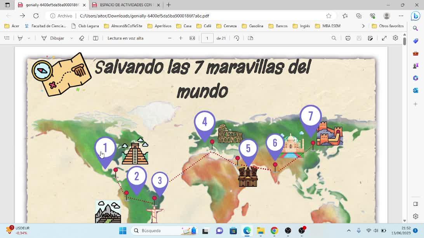
Task: Toggle page view layout button
Action: pos(250,38)
